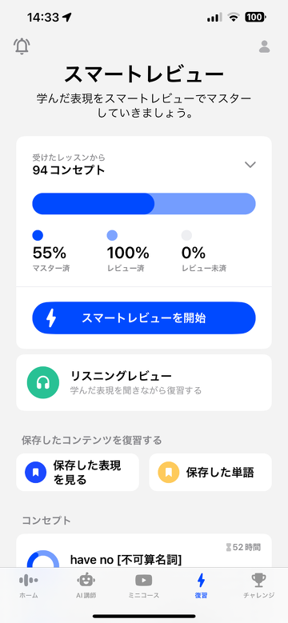Open リスニングレビュー card
Viewport: 288px width, 623px height.
coord(144,382)
